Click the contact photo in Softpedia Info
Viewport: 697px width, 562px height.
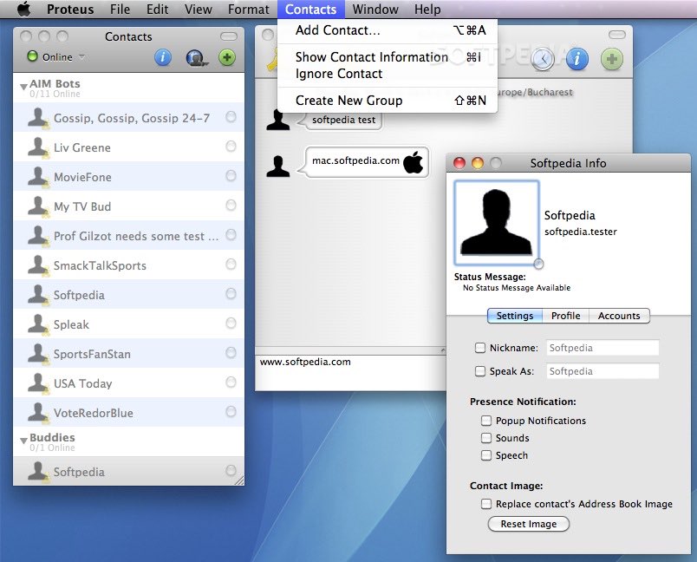497,222
